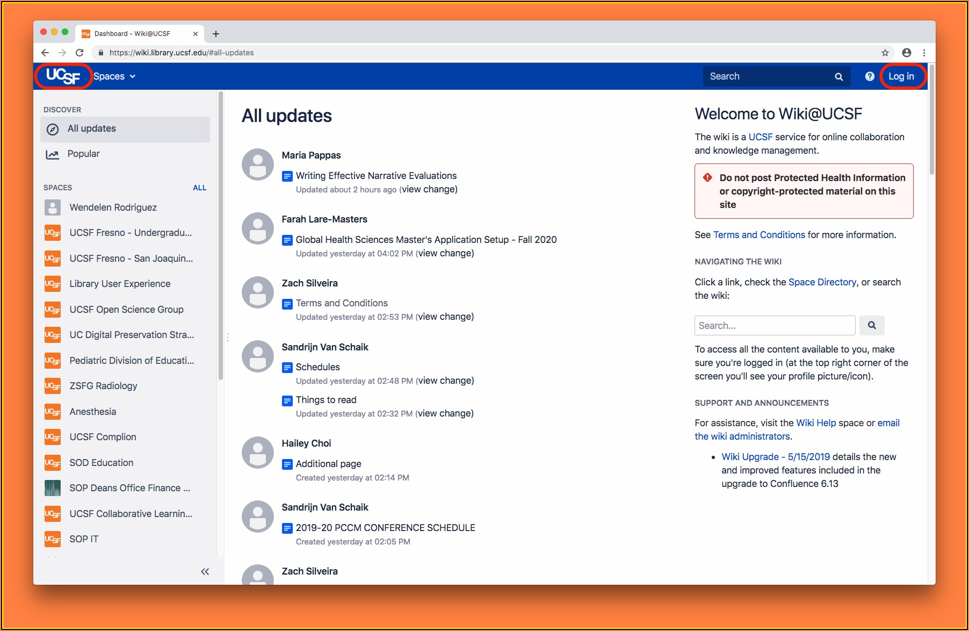Click the Log in button
969x631 pixels.
pyautogui.click(x=901, y=76)
